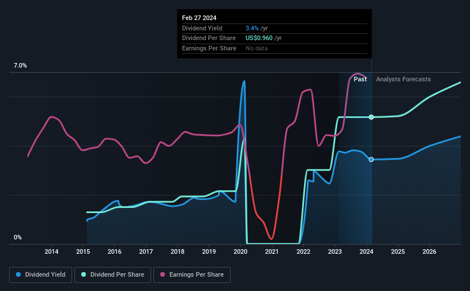Select the blue data point marker at 2024

click(x=371, y=160)
